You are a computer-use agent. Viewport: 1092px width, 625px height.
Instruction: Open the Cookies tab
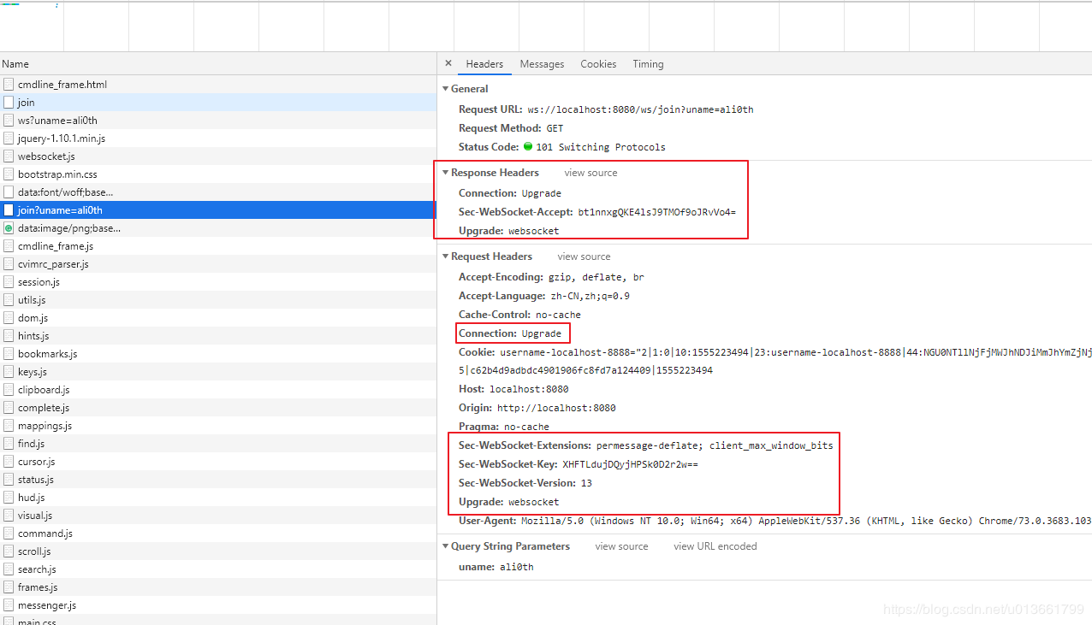coord(598,64)
